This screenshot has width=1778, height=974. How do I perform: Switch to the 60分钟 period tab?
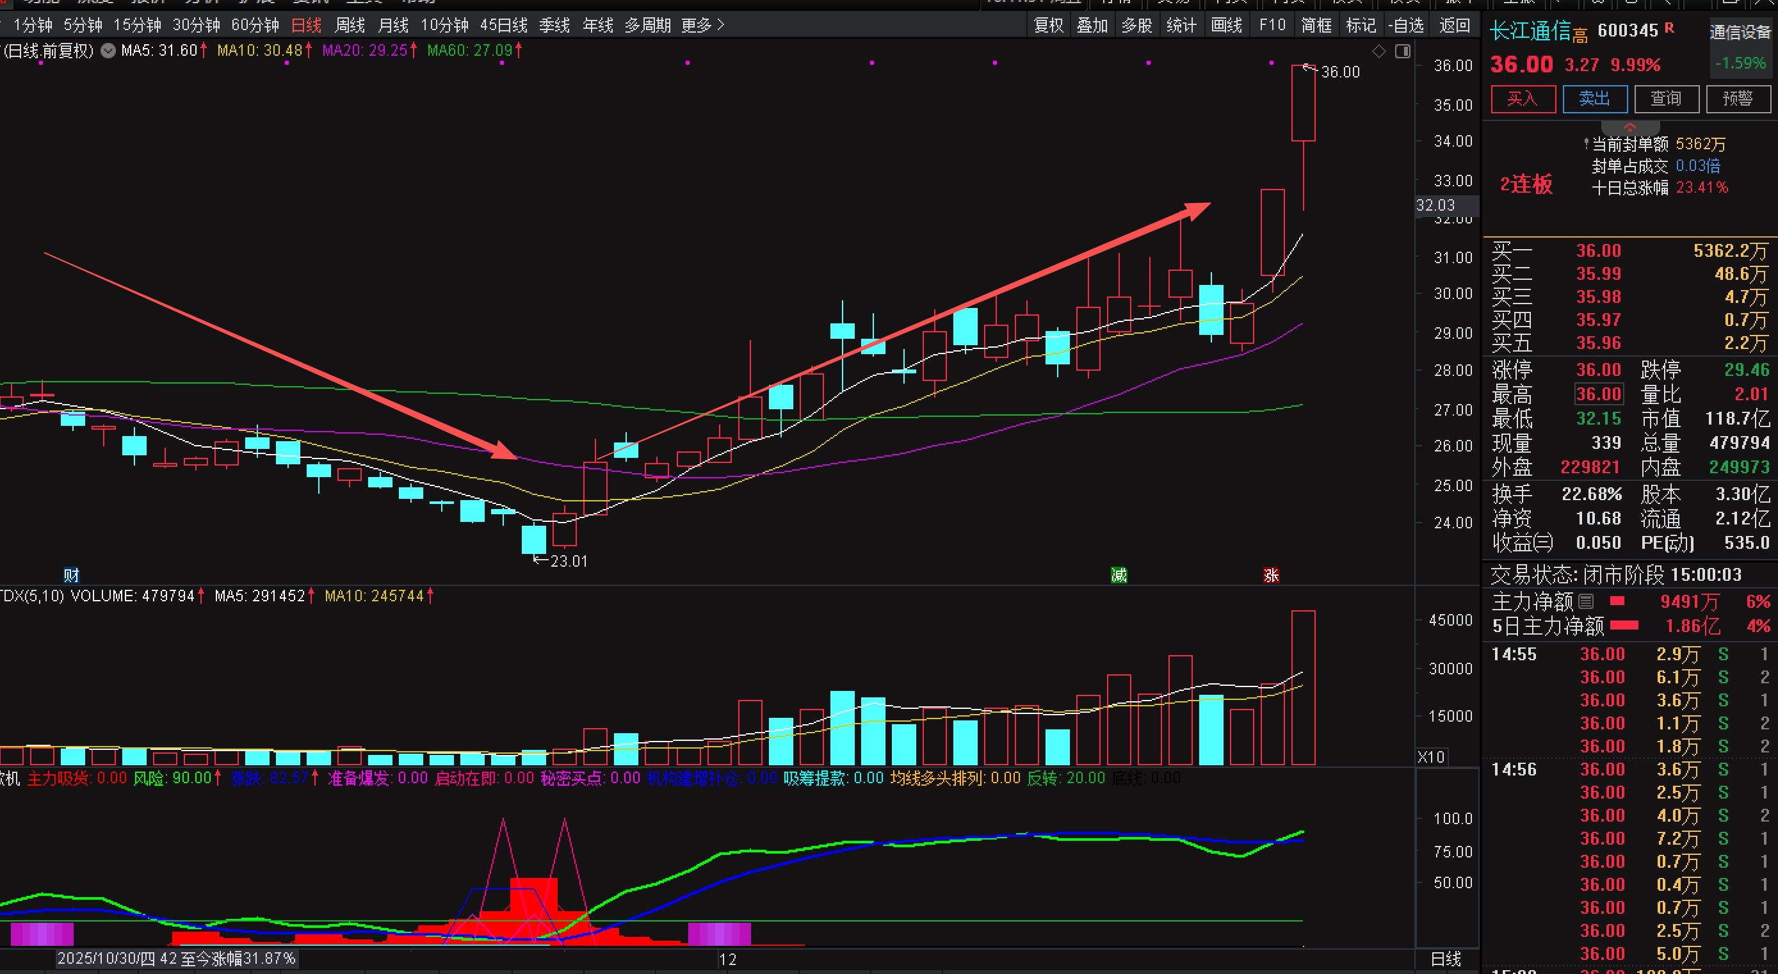255,26
